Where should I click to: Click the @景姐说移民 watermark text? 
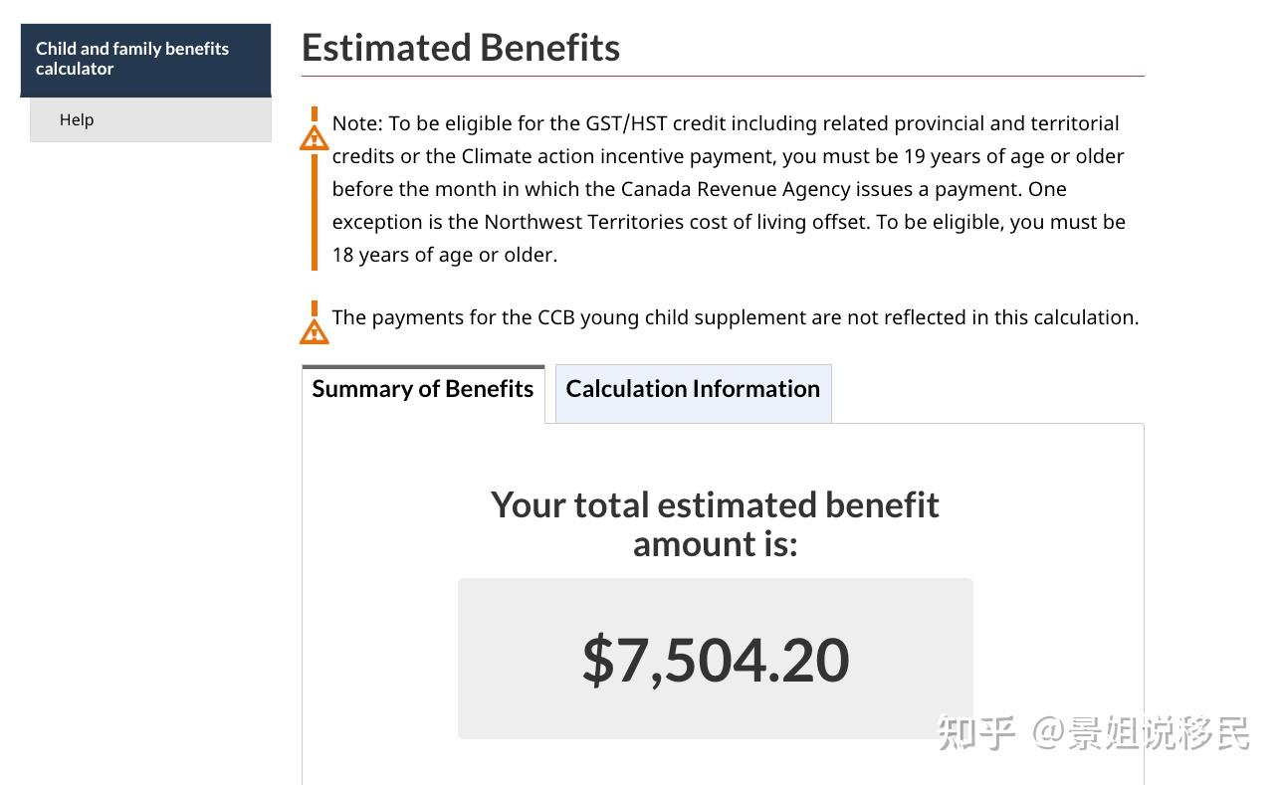[1141, 733]
